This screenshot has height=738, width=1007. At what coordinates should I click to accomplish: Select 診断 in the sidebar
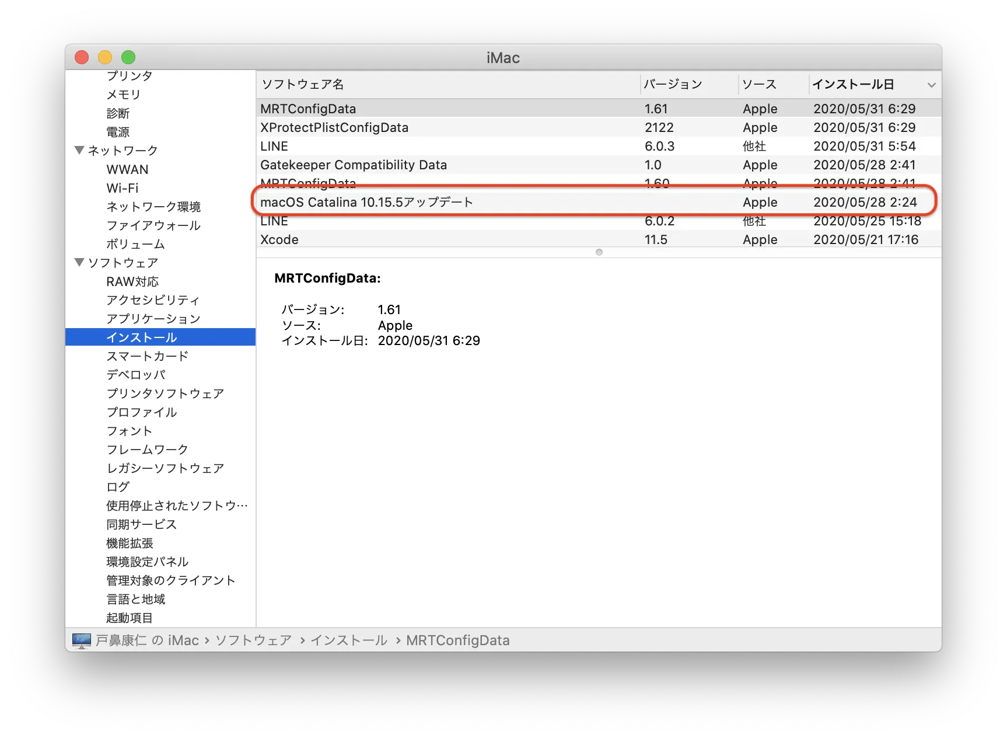pyautogui.click(x=118, y=113)
